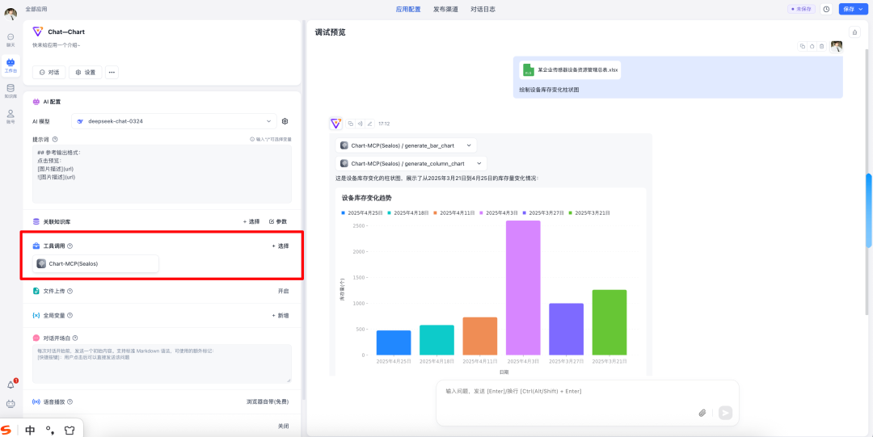Open the 知识库 (knowledge base) sidebar icon
873x437 pixels.
coord(11,90)
